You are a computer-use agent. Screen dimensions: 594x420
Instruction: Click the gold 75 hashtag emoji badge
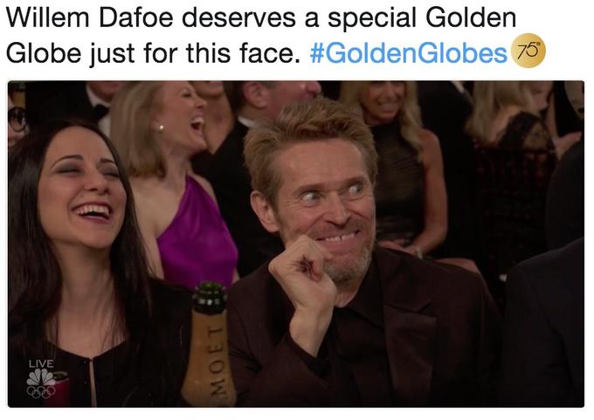(x=528, y=51)
